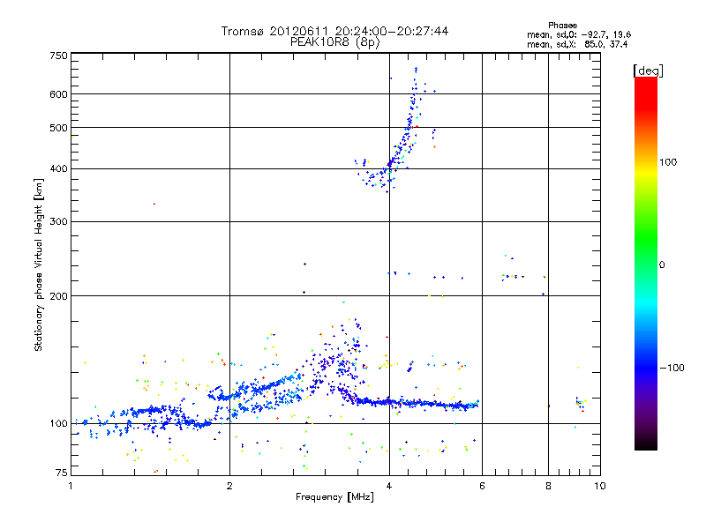This screenshot has width=706, height=529.
Task: Click the isolated red data point near 330 km
Action: (x=154, y=204)
